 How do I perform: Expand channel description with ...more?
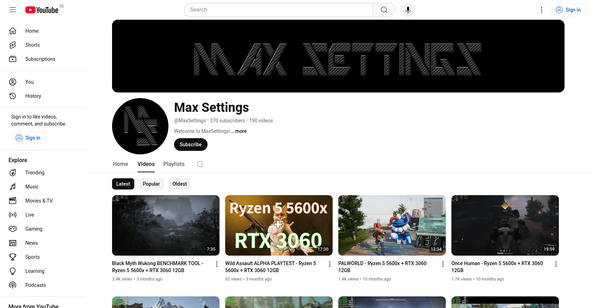pyautogui.click(x=239, y=131)
